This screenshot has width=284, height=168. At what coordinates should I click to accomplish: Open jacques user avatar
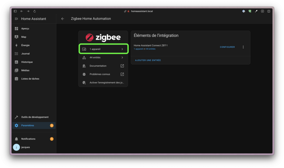[16, 147]
